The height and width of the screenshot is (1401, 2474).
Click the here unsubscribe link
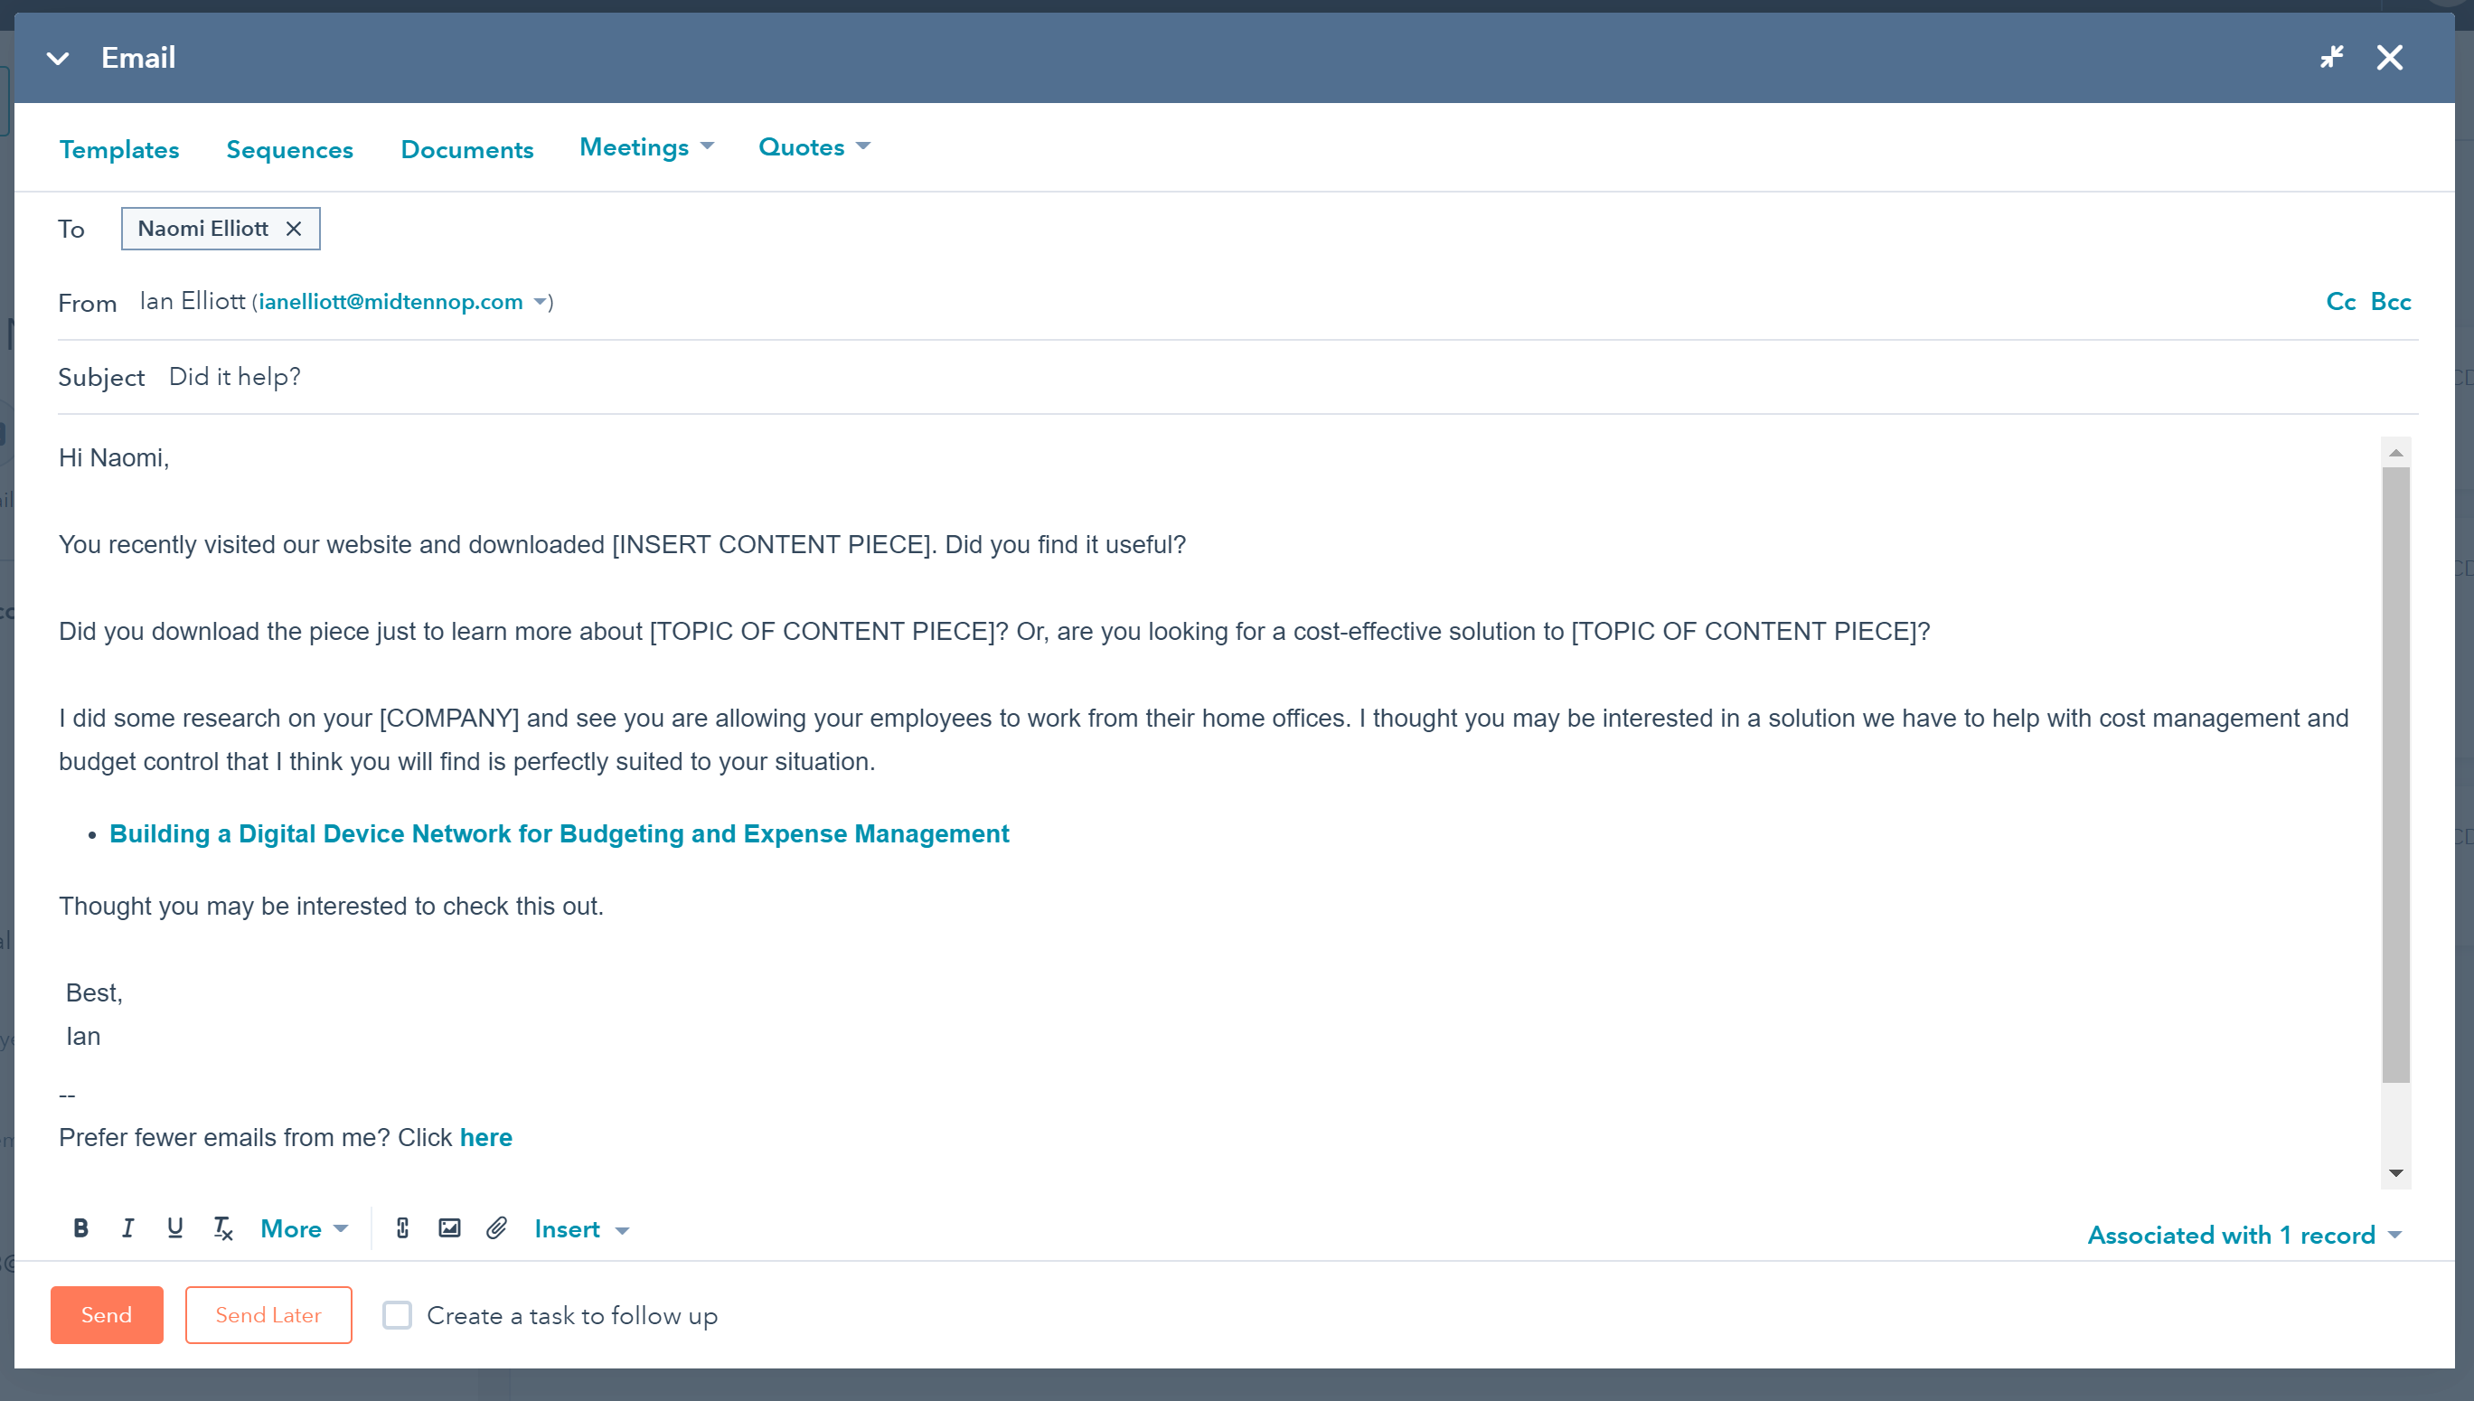[x=486, y=1138]
